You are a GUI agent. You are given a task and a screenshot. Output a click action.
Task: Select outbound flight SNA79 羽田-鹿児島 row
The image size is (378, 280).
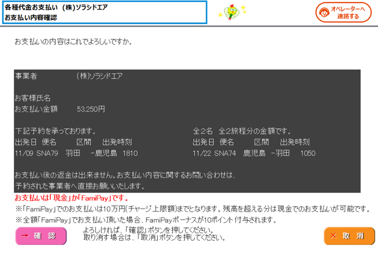(x=76, y=153)
